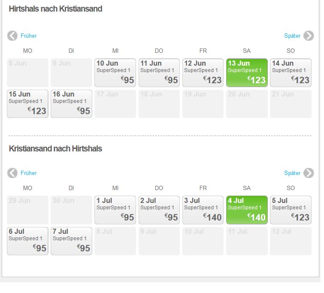
Task: Select the highlighted 13 Jun departure
Action: 247,73
